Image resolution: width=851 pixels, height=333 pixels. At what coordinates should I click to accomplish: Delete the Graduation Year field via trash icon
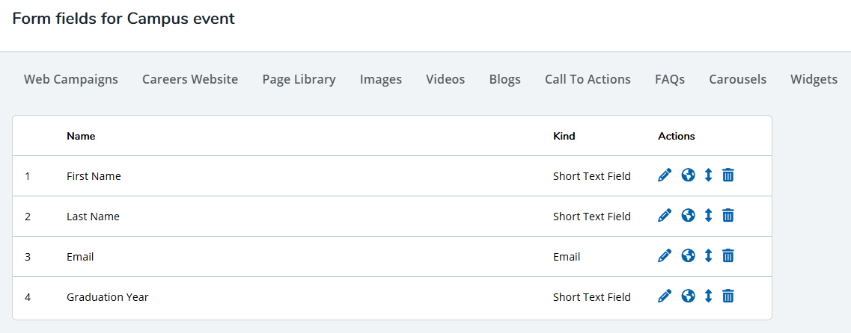tap(728, 296)
